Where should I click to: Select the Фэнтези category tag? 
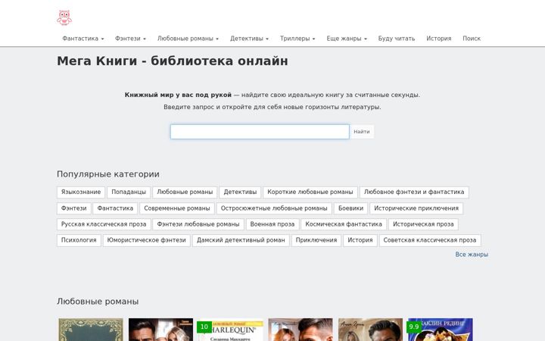tap(73, 208)
